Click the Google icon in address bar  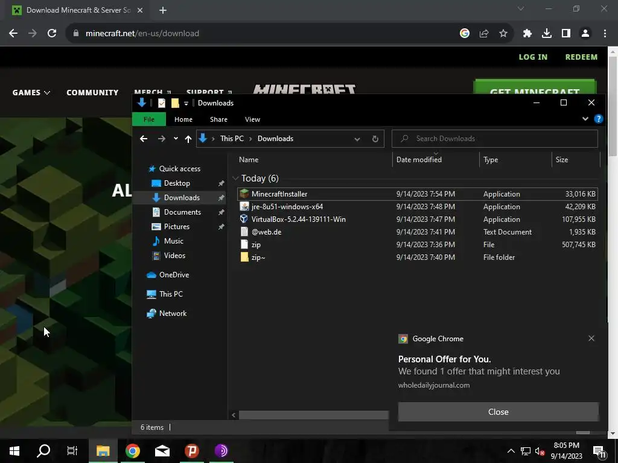(465, 34)
